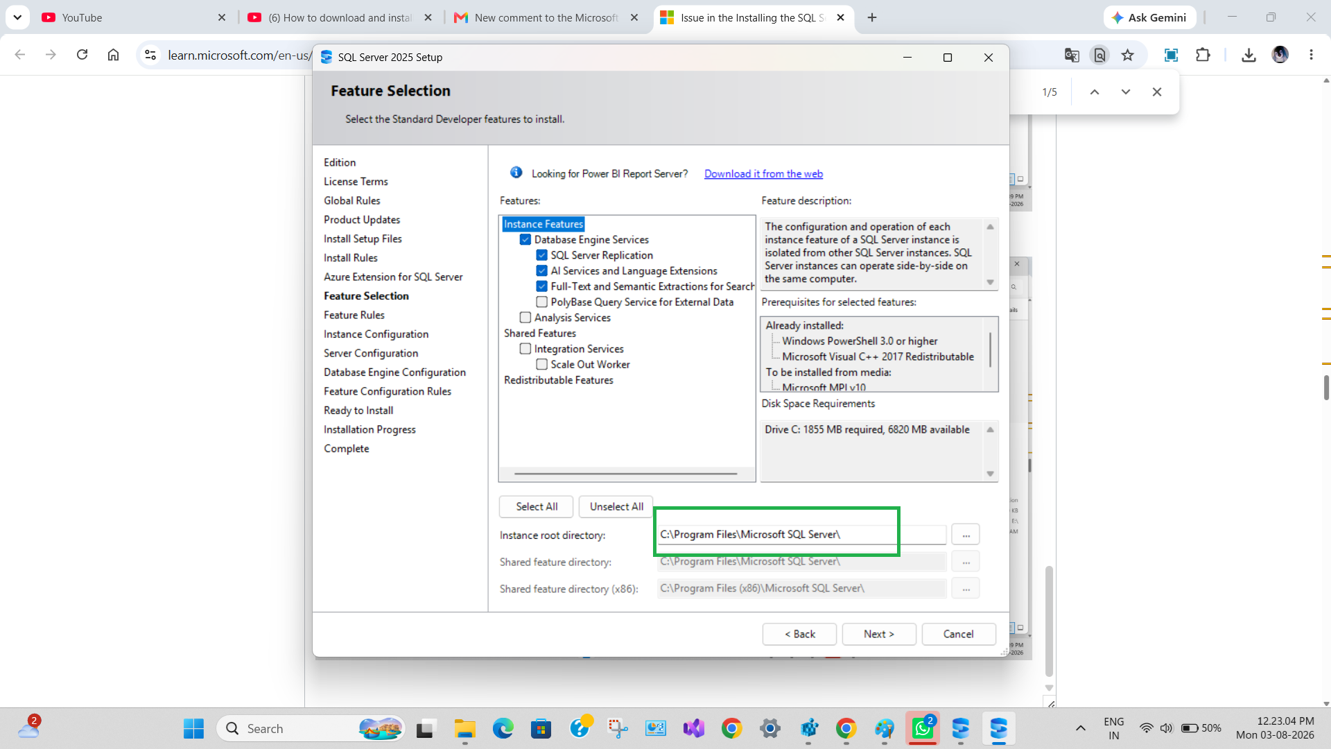Click the Select All button
This screenshot has width=1331, height=749.
537,506
